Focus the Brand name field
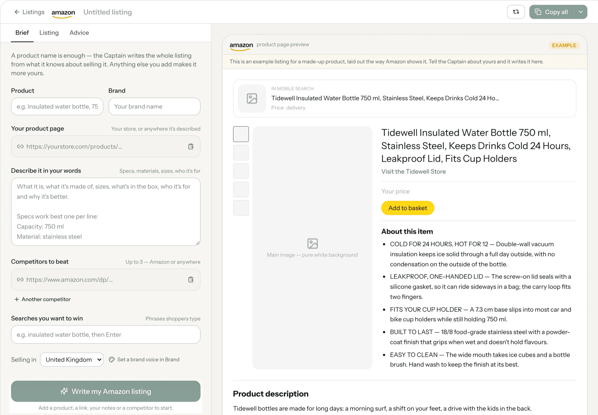 (154, 106)
